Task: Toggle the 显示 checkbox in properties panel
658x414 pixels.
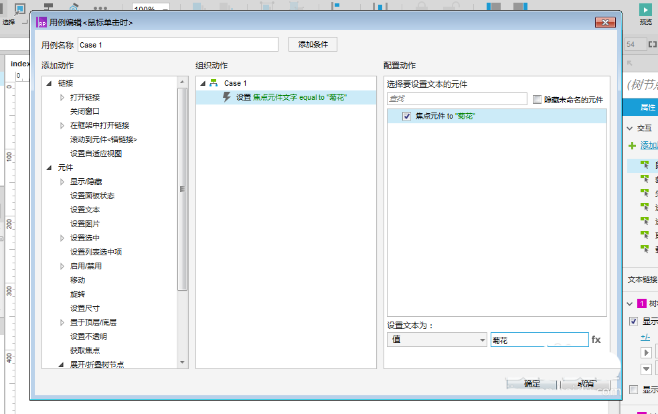Action: point(634,321)
